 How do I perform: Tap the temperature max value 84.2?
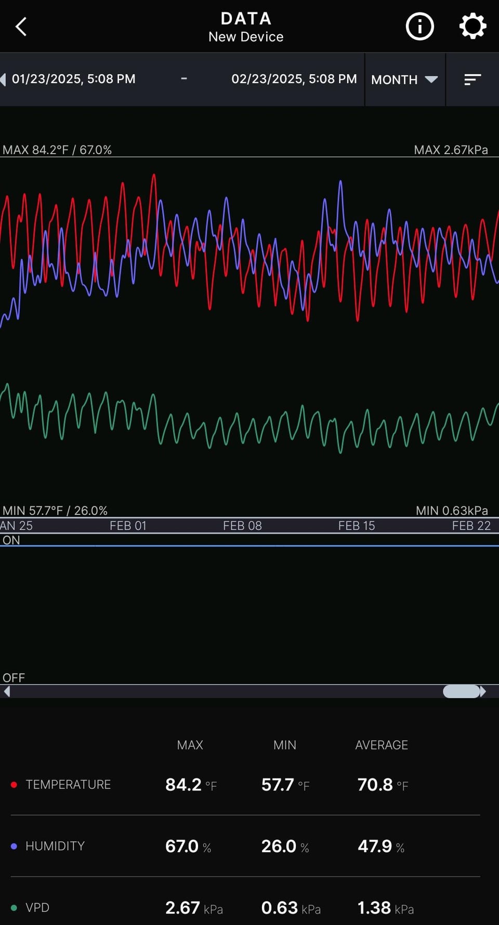coord(183,785)
